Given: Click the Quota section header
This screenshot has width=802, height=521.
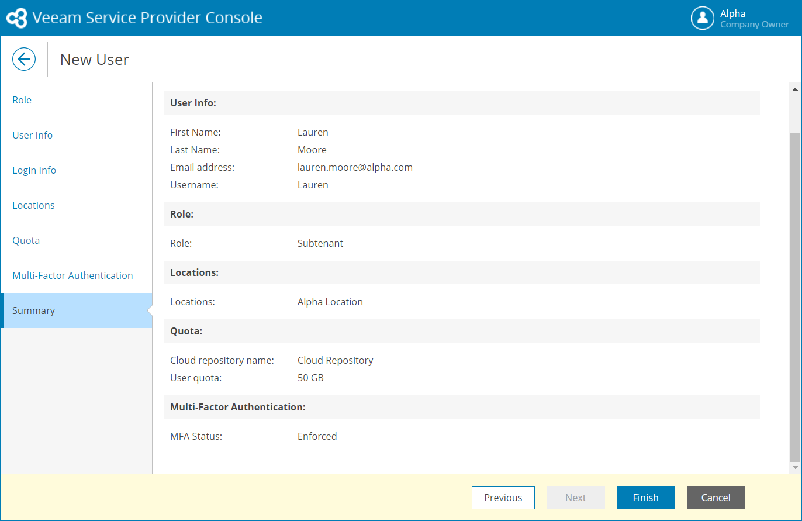Looking at the screenshot, I should [x=462, y=331].
